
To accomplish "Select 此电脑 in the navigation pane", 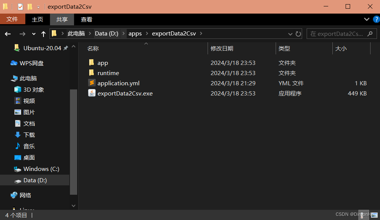I will point(28,78).
